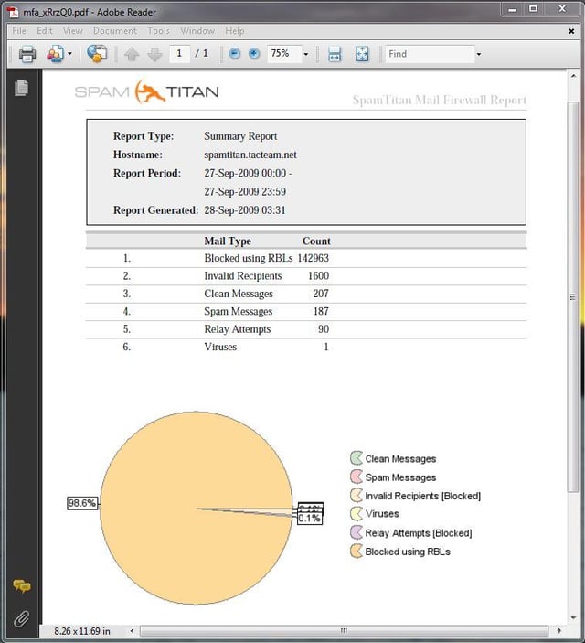Click the Print icon in toolbar
This screenshot has height=643, width=585.
click(27, 54)
